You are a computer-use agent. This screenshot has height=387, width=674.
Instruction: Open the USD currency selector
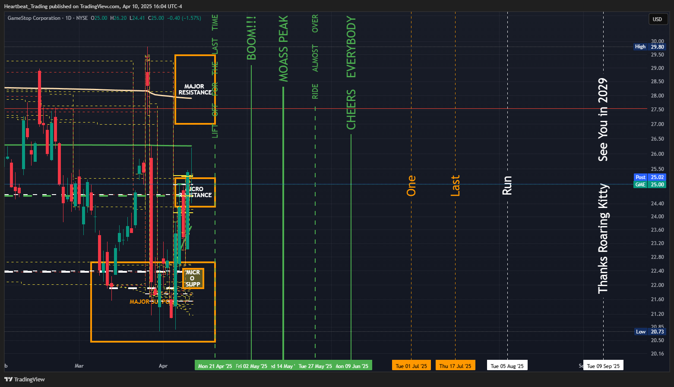click(658, 19)
